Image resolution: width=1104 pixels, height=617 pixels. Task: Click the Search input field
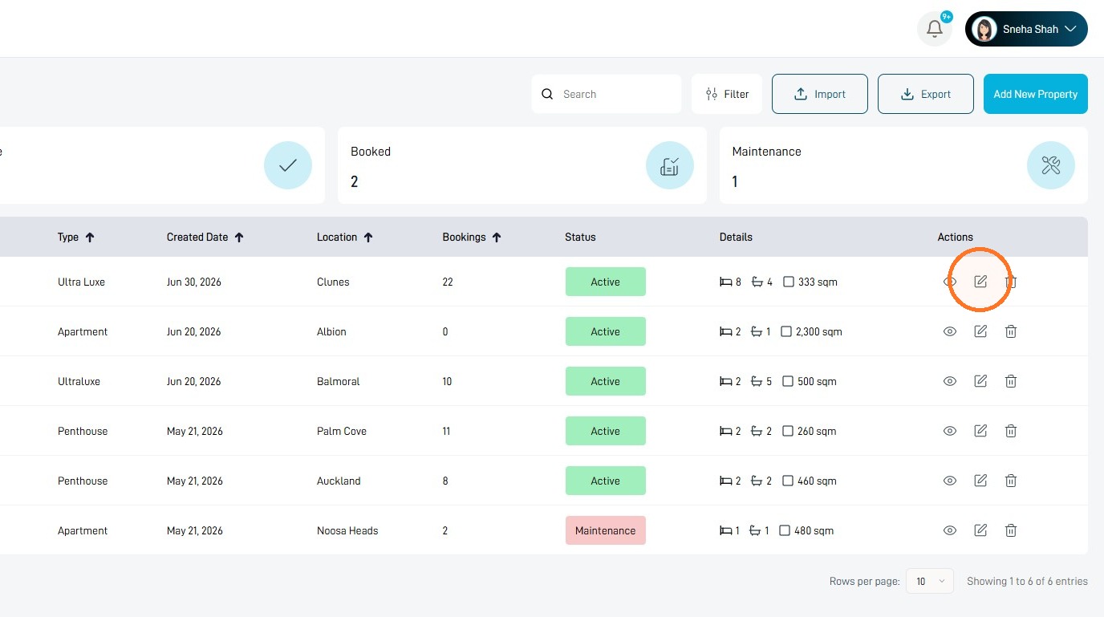[607, 94]
